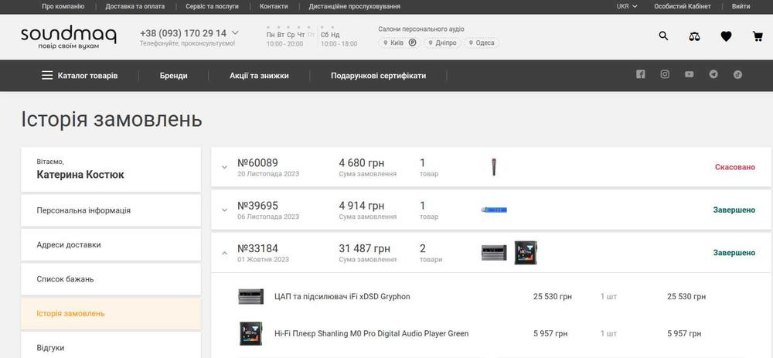Open Історія замовлень in sidebar
The height and width of the screenshot is (358, 773).
click(x=111, y=314)
